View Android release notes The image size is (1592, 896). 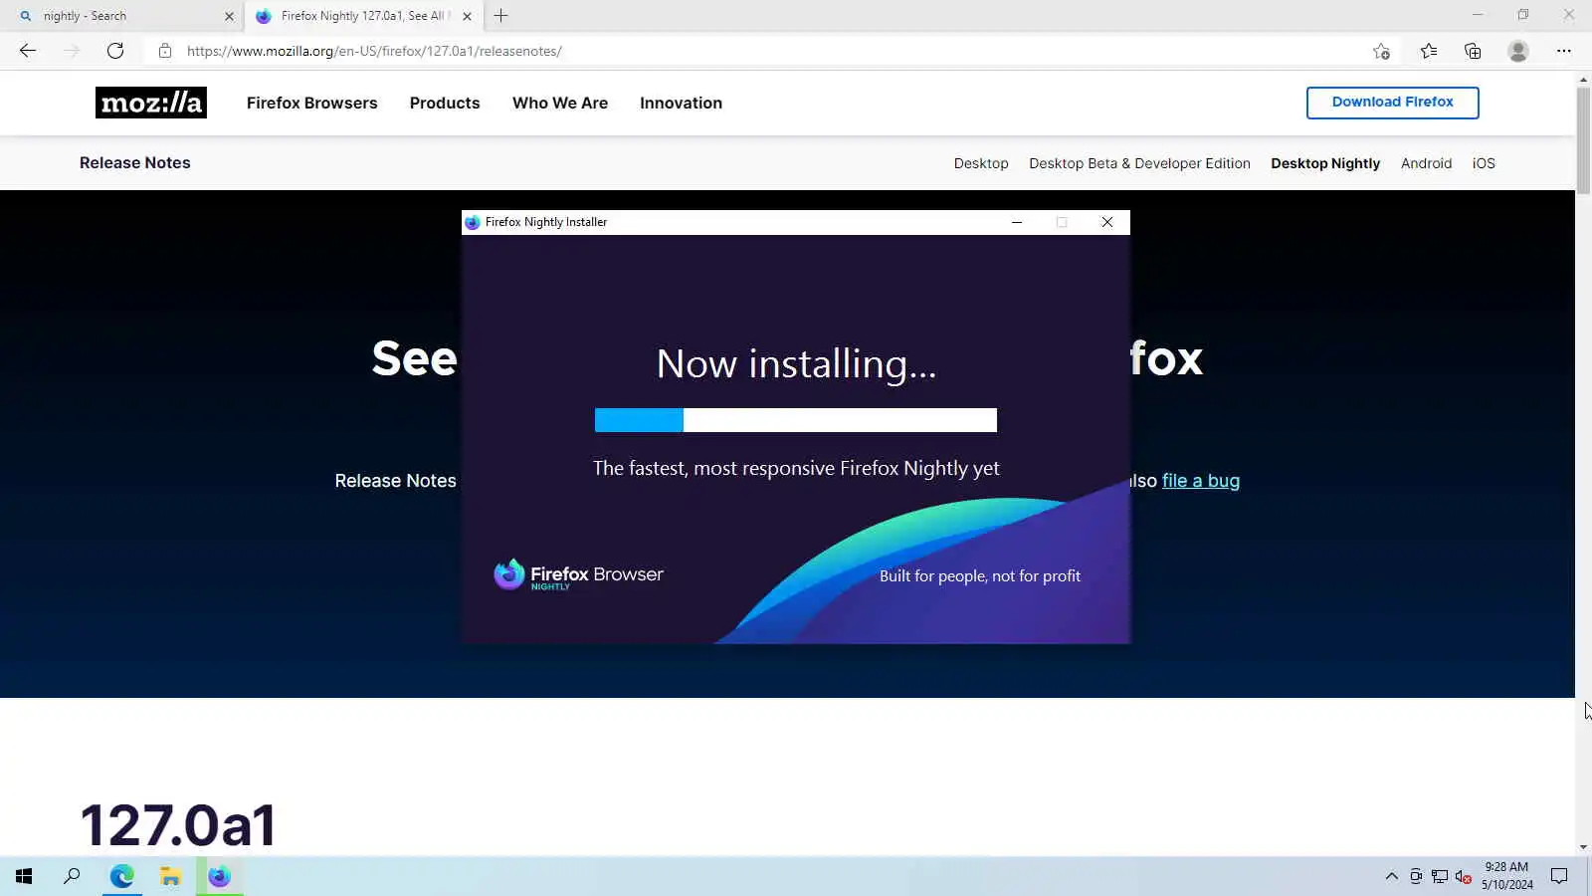[1426, 163]
